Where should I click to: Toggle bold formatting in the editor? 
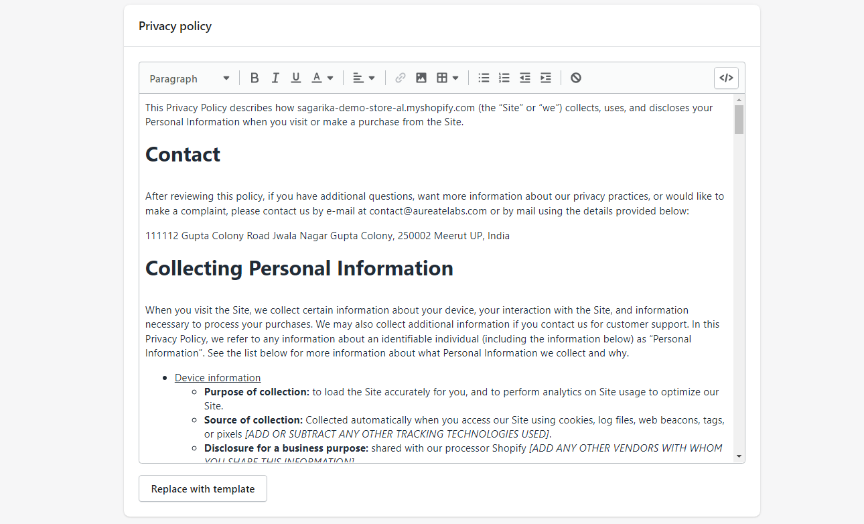point(255,78)
